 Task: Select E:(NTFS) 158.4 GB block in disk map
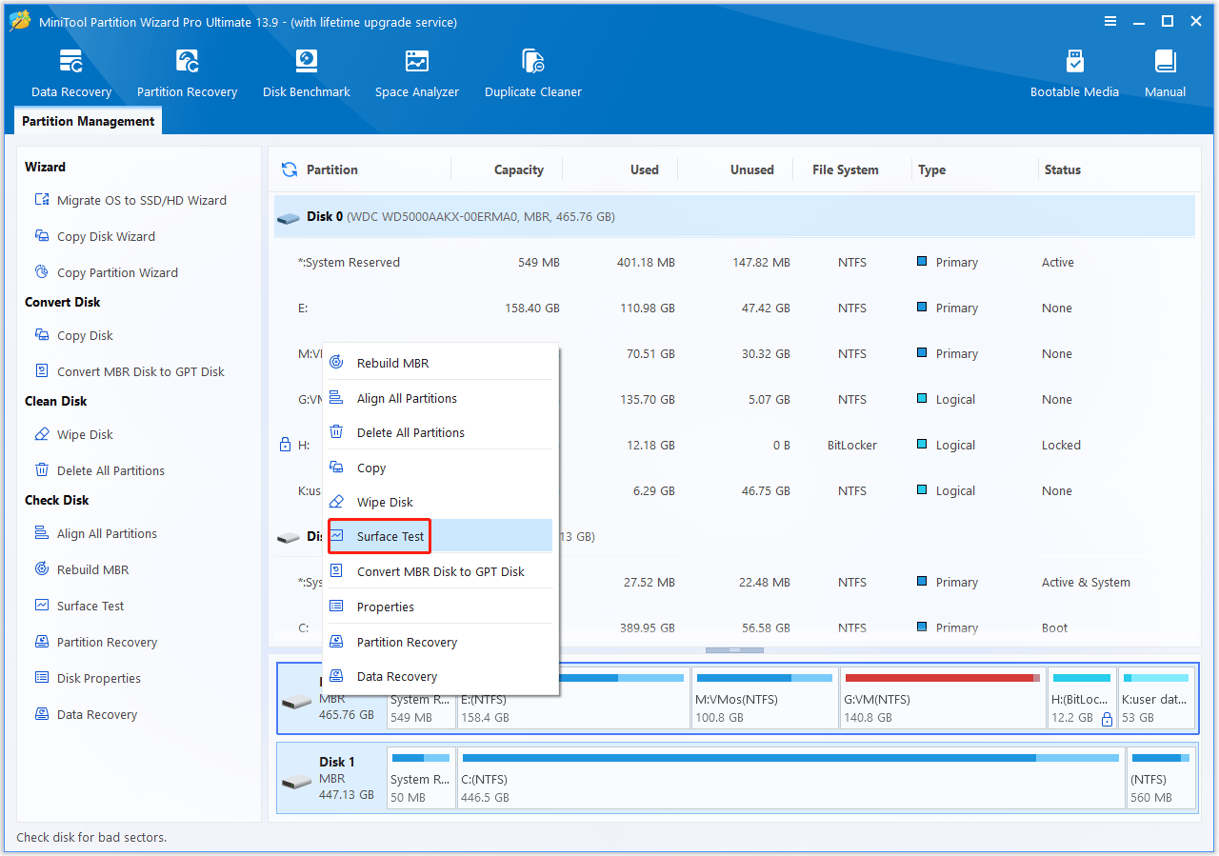pyautogui.click(x=572, y=698)
